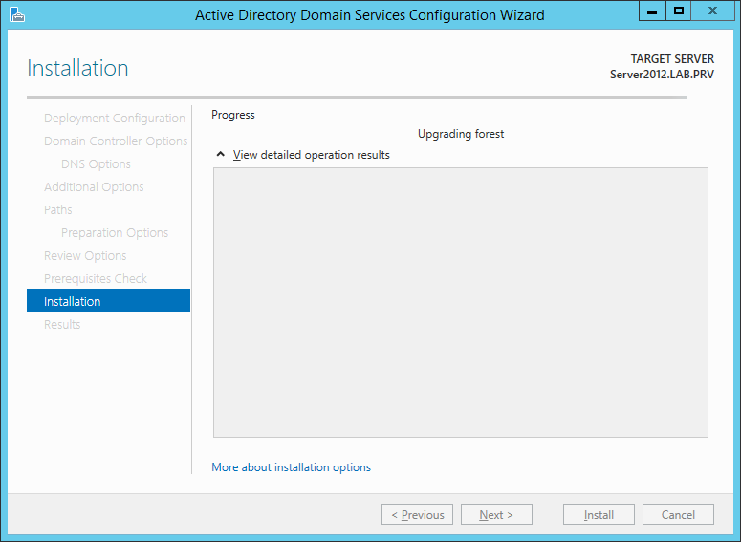Screen dimensions: 741x542
Task: Select Review Options step
Action: pyautogui.click(x=85, y=255)
